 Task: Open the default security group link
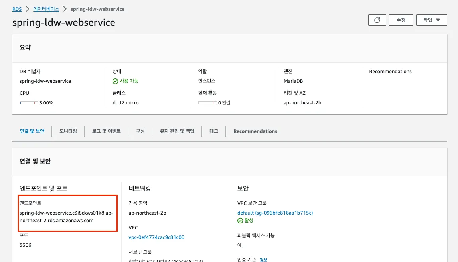tap(275, 213)
